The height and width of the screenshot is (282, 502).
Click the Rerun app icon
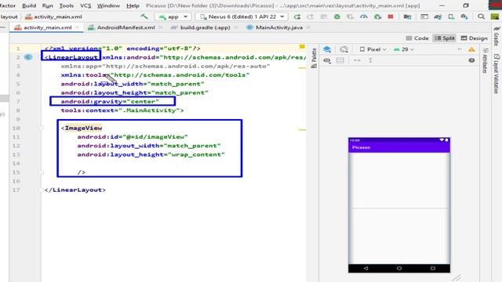coord(297,16)
